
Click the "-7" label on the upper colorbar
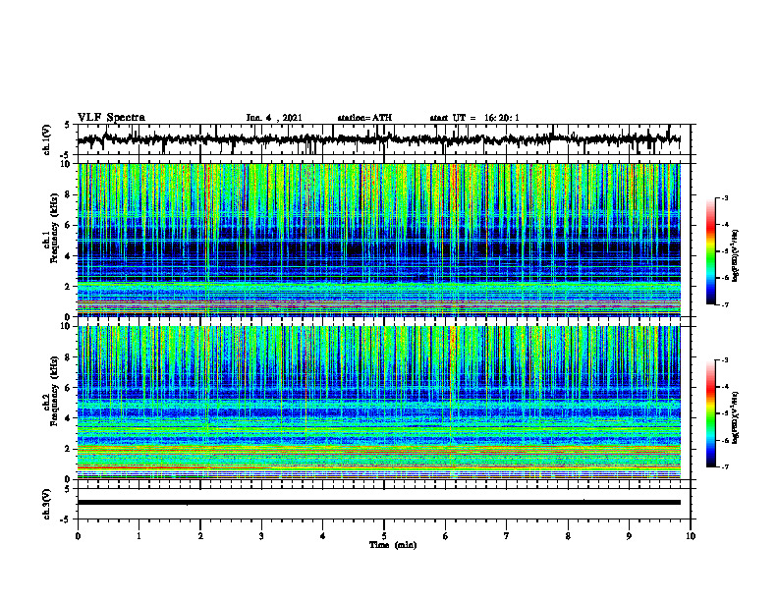click(724, 304)
